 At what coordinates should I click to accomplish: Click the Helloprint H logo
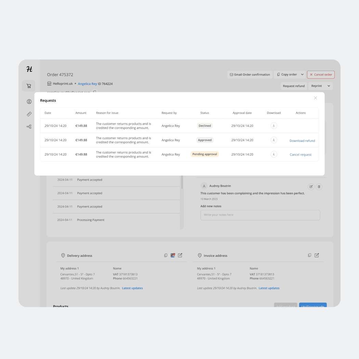[x=29, y=69]
